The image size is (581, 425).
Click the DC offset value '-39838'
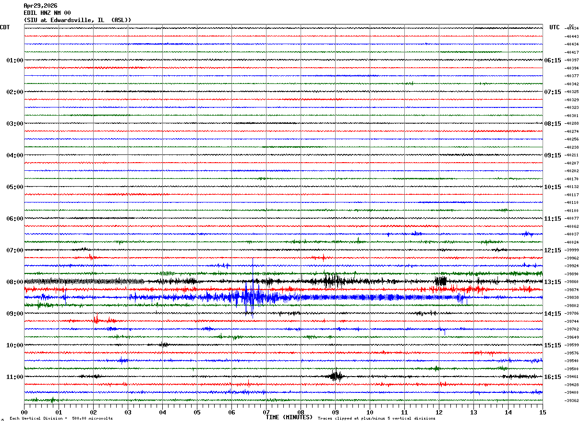tap(572, 298)
